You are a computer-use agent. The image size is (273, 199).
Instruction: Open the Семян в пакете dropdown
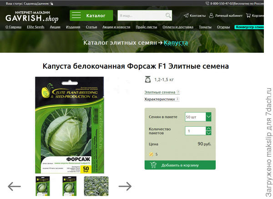point(208,117)
